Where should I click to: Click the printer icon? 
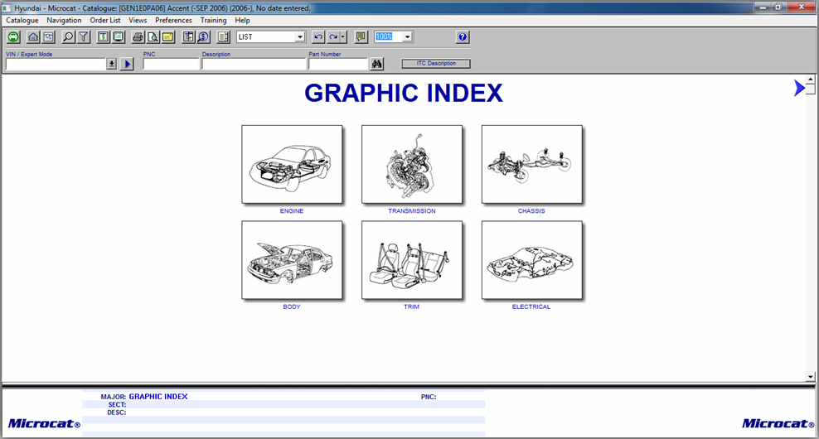point(138,37)
